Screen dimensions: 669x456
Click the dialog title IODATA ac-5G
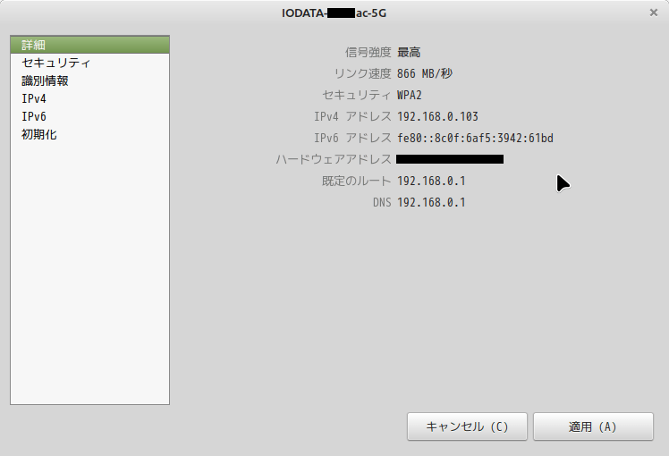pos(334,13)
